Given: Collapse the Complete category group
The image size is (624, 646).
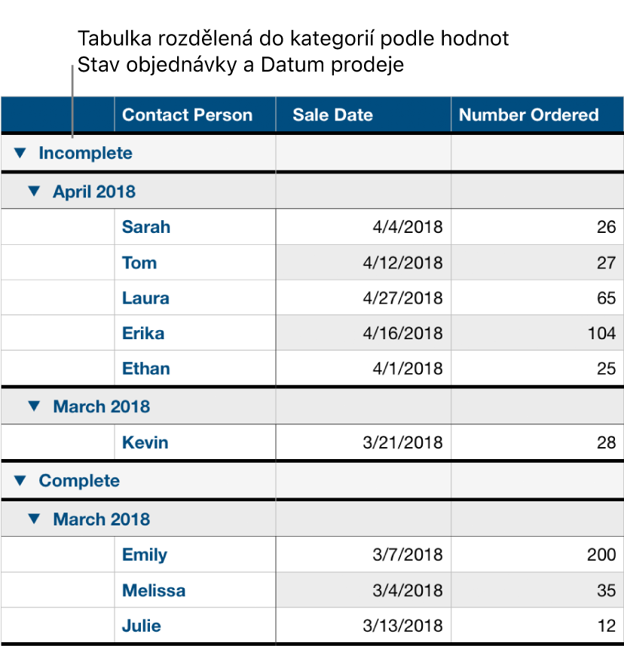Looking at the screenshot, I should click(21, 481).
